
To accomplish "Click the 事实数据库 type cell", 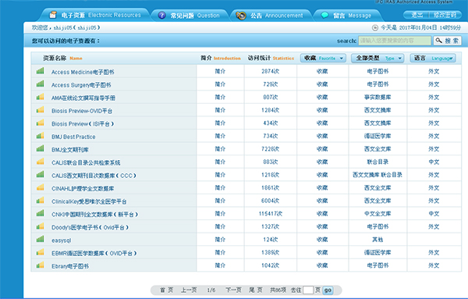I will pyautogui.click(x=378, y=97).
